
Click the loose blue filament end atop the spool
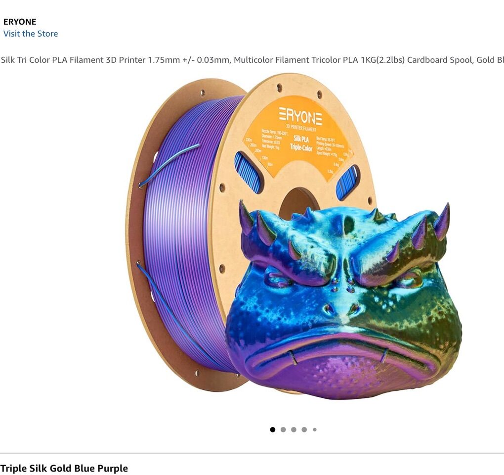(x=169, y=165)
